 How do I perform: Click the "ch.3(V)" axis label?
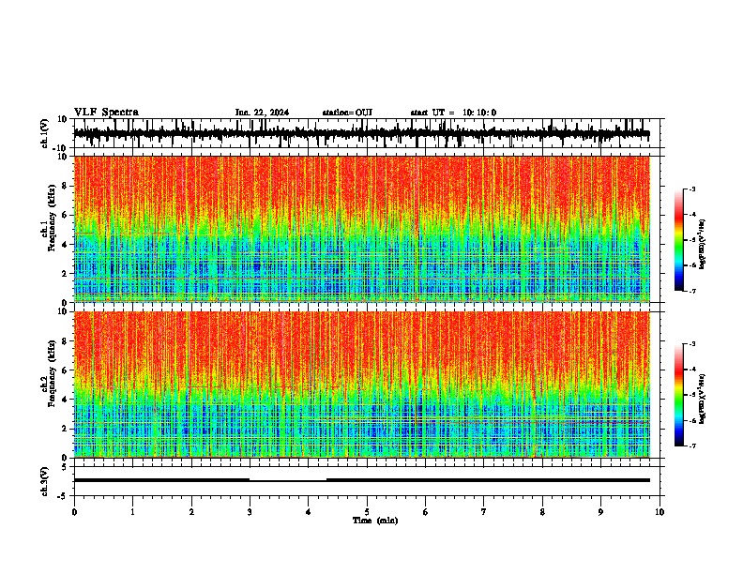click(45, 482)
